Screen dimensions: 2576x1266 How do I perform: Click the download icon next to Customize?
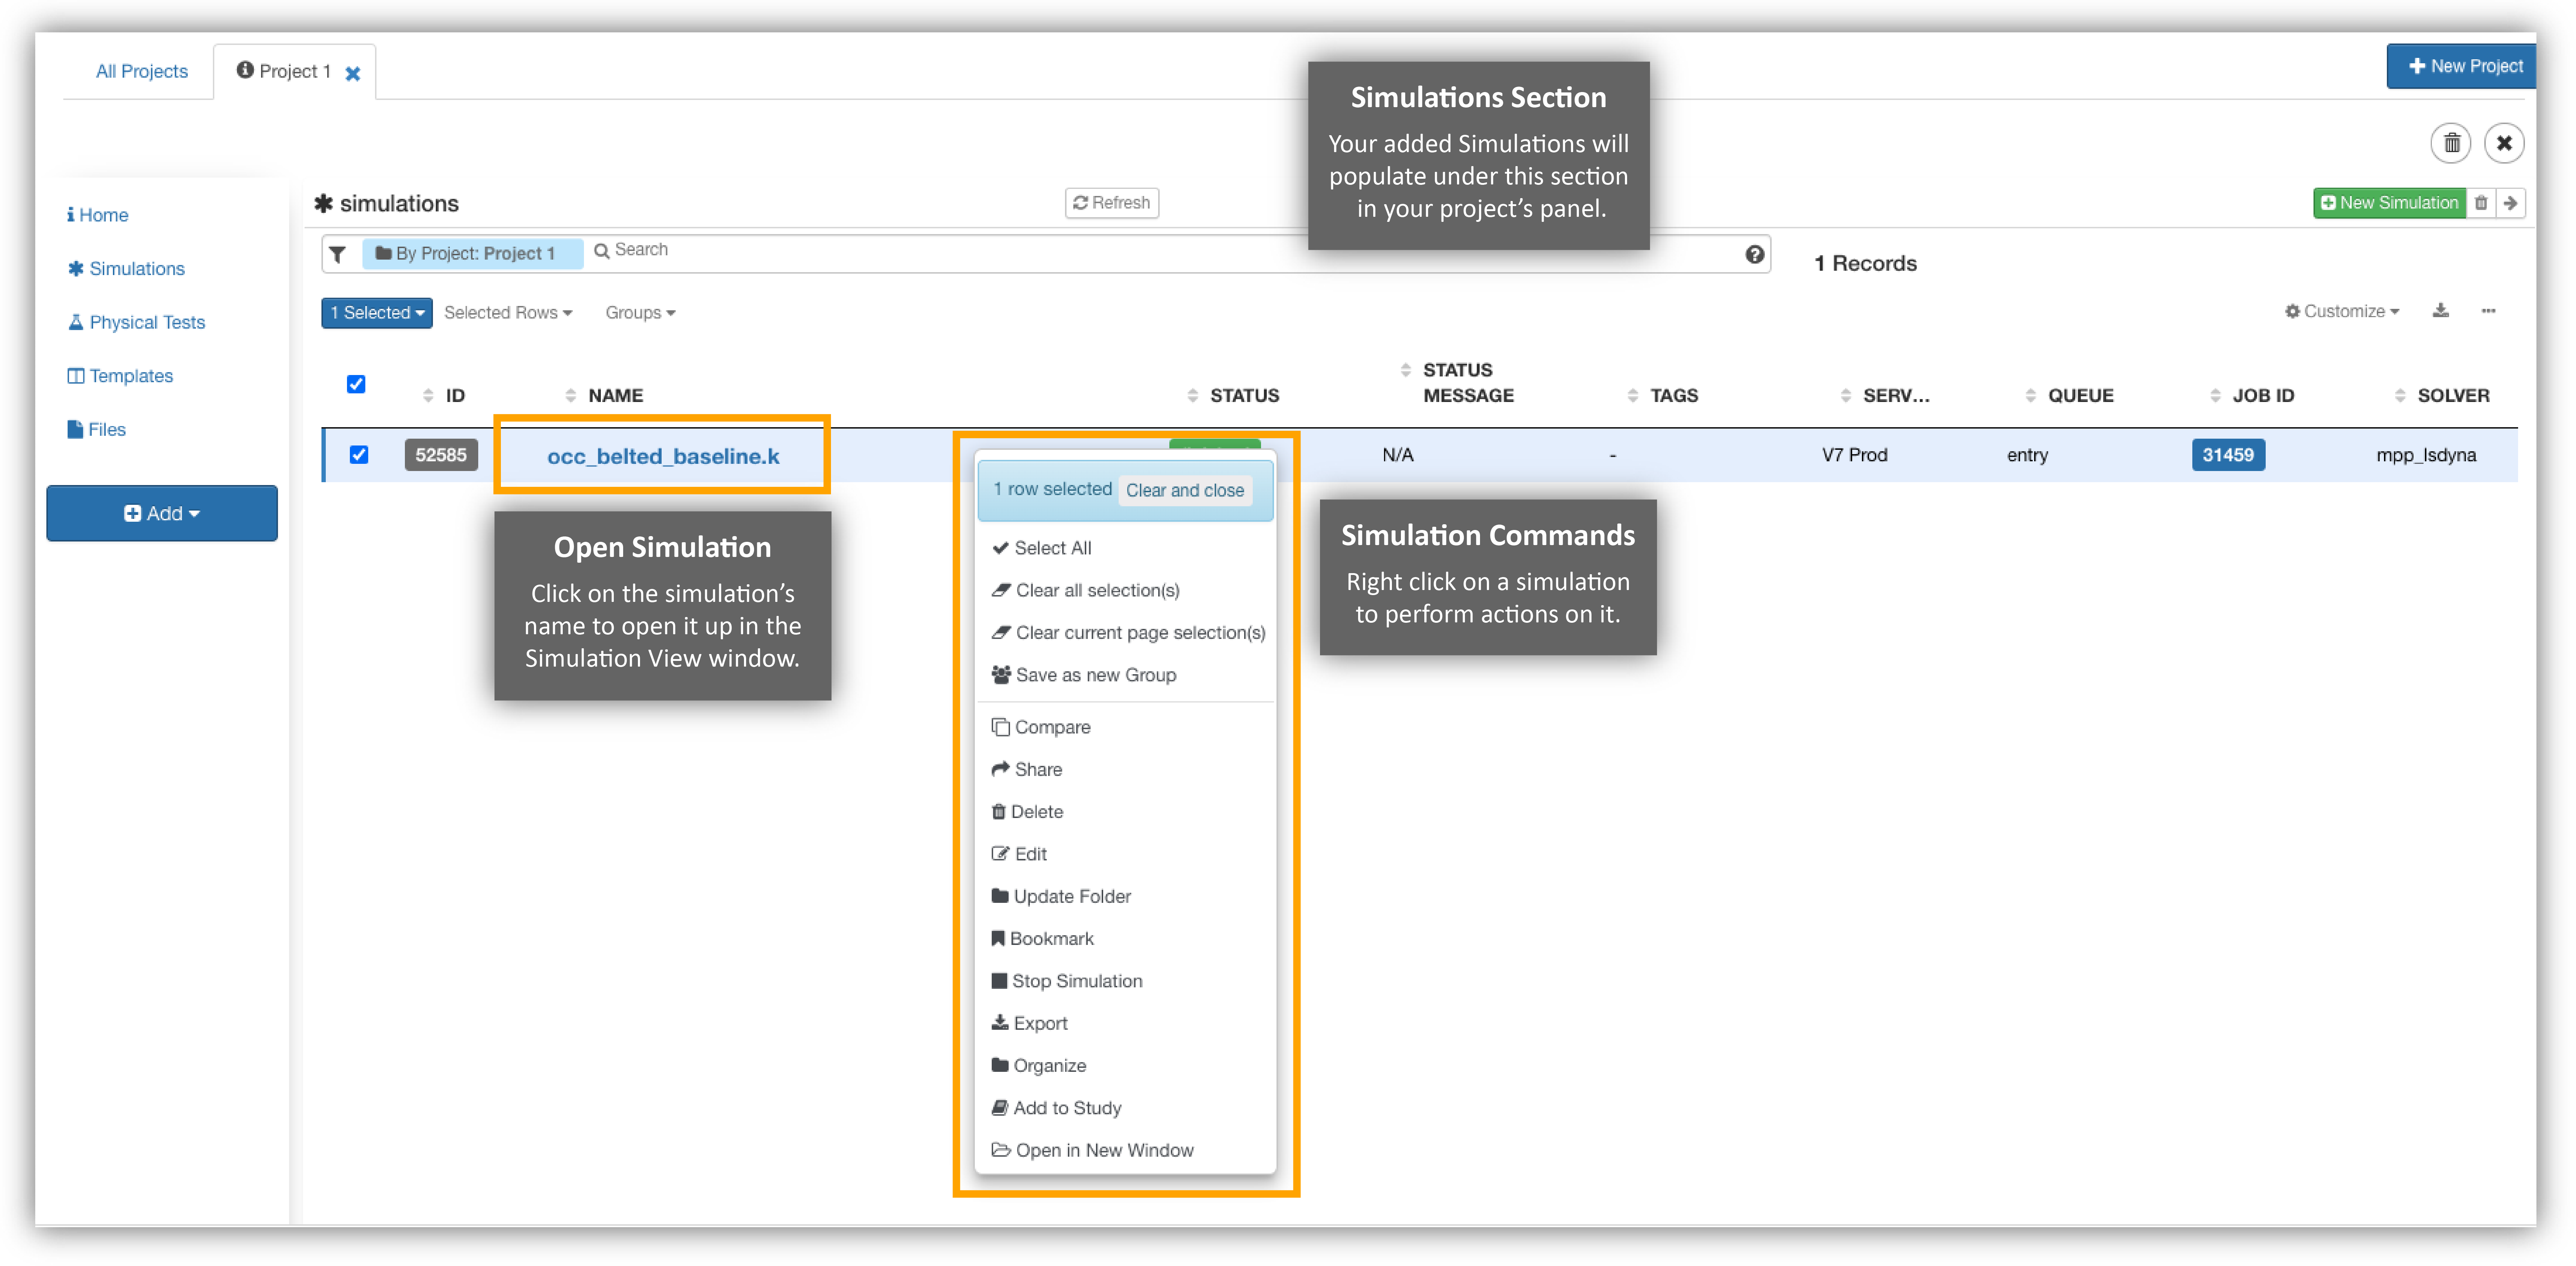tap(2441, 311)
